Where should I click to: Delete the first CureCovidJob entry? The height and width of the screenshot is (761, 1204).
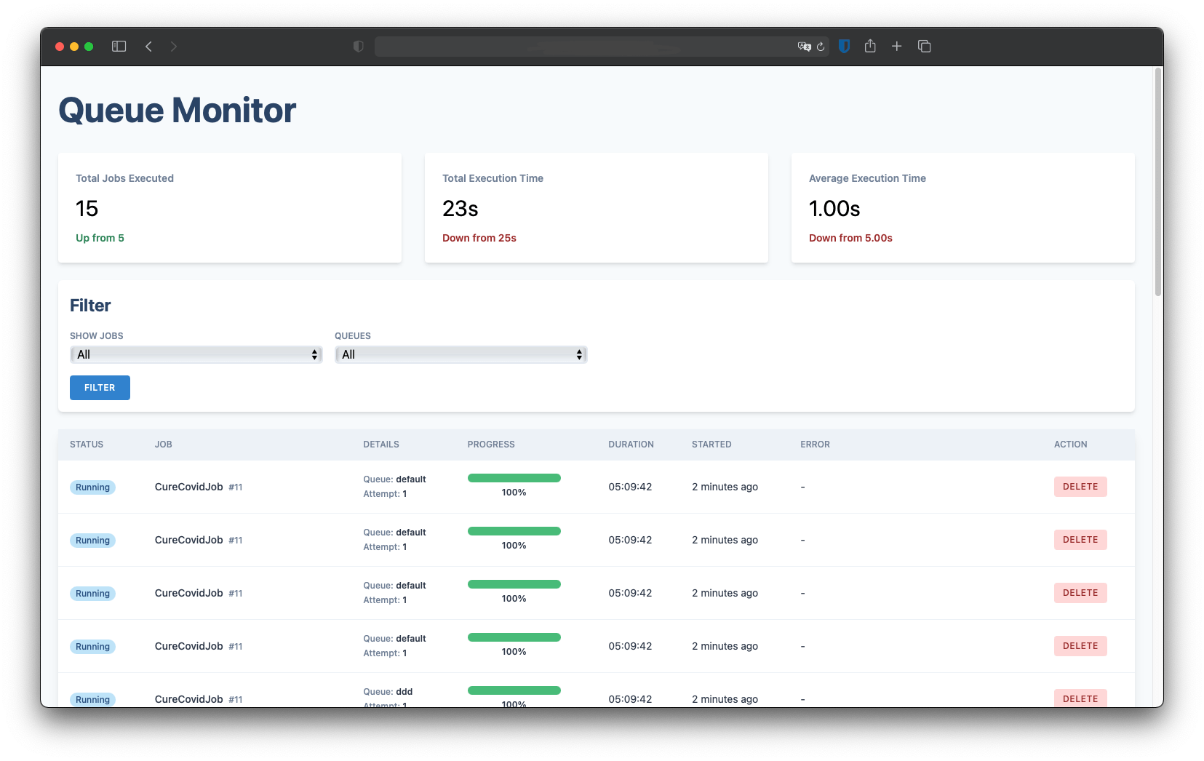[x=1080, y=487]
